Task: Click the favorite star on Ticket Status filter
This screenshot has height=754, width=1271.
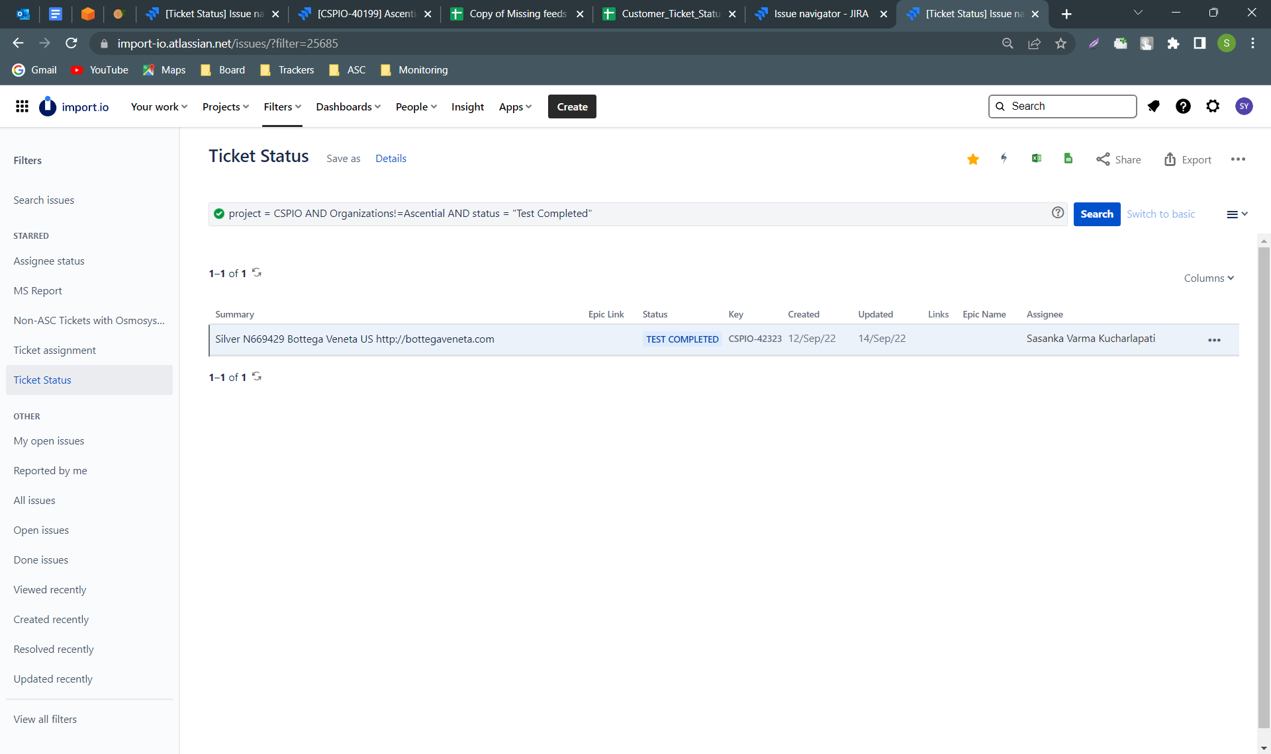Action: 972,159
